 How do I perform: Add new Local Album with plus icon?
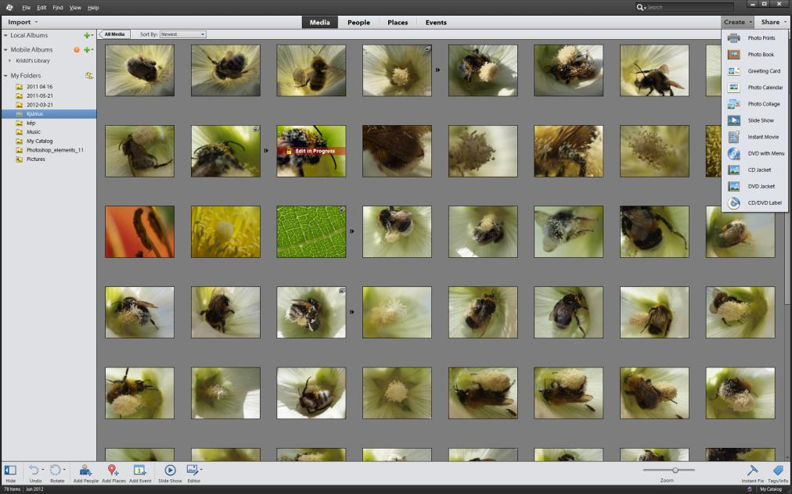(x=87, y=35)
